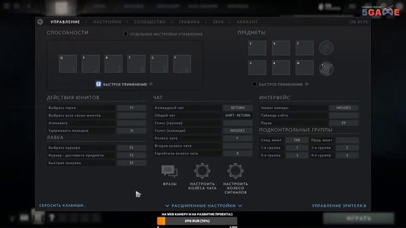This screenshot has width=406, height=228.
Task: Open the НАСТРОИТЬ КОЛЕСО СИГНАЛОВ wheel icon
Action: click(x=235, y=171)
